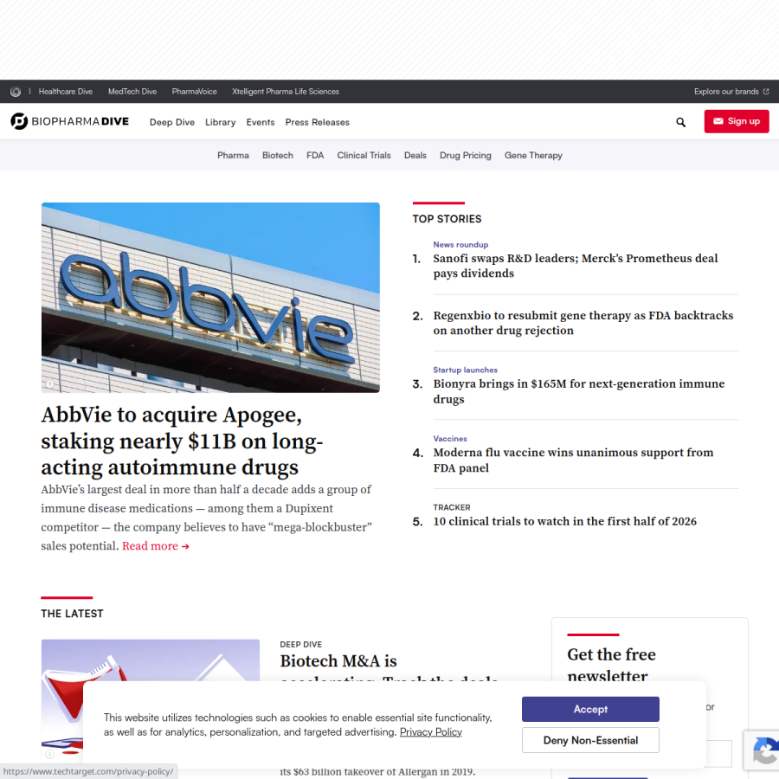Click the reCAPTCHA badge icon
Screen dimensions: 779x779
763,750
